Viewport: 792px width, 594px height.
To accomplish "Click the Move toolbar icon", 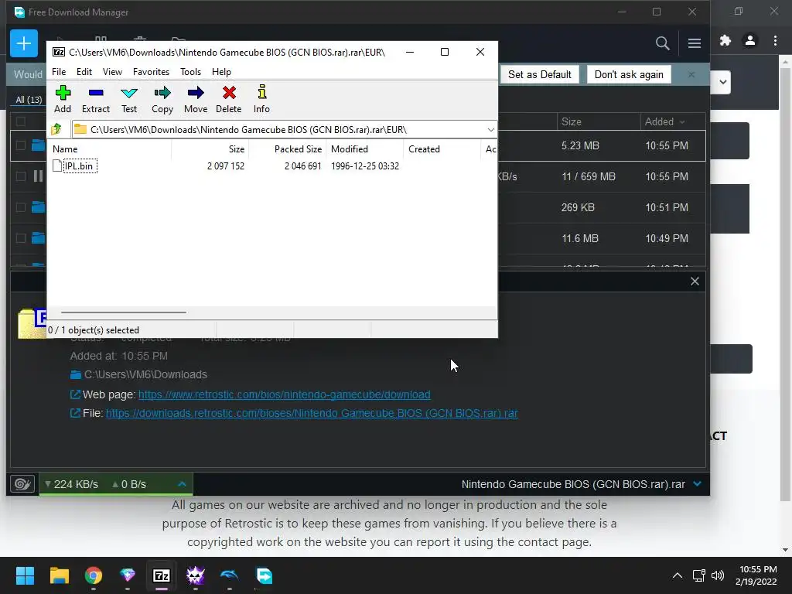I will [x=196, y=100].
